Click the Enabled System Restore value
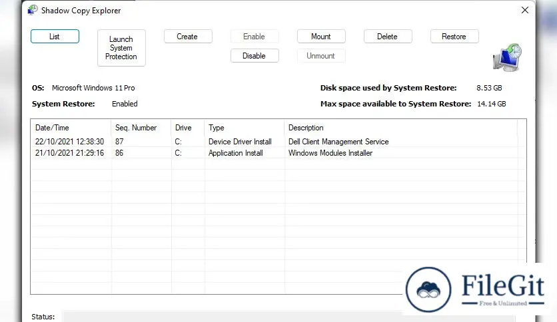 coord(125,104)
